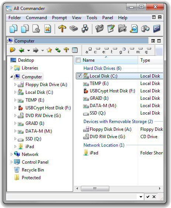
Task: Open the View menu
Action: (76, 18)
